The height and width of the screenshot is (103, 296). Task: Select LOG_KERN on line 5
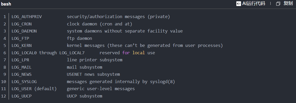point(22,46)
